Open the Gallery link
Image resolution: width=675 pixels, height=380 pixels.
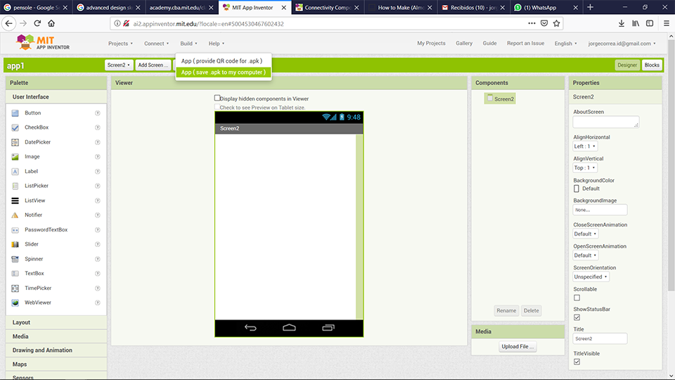(x=464, y=43)
